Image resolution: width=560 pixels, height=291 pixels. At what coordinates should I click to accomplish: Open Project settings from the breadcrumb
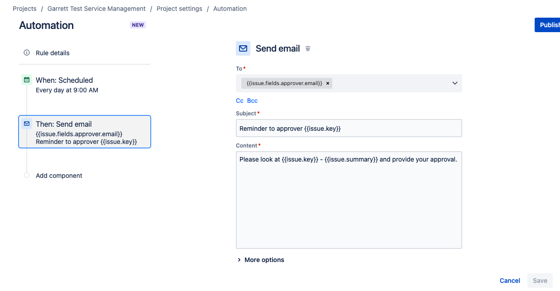179,8
